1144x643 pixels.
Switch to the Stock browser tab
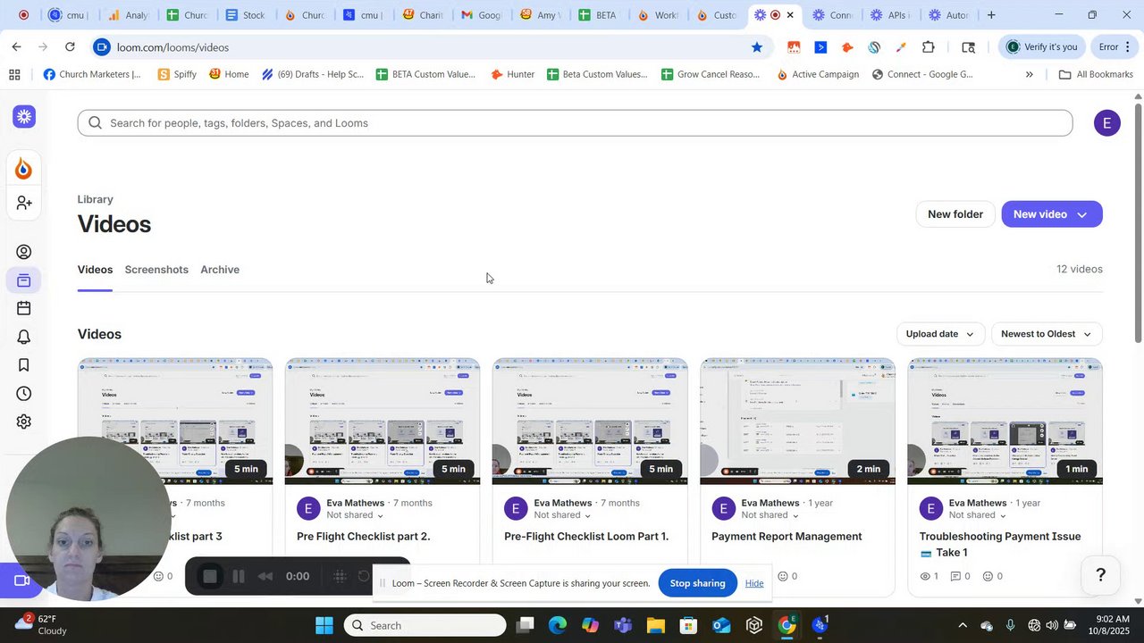(x=245, y=15)
